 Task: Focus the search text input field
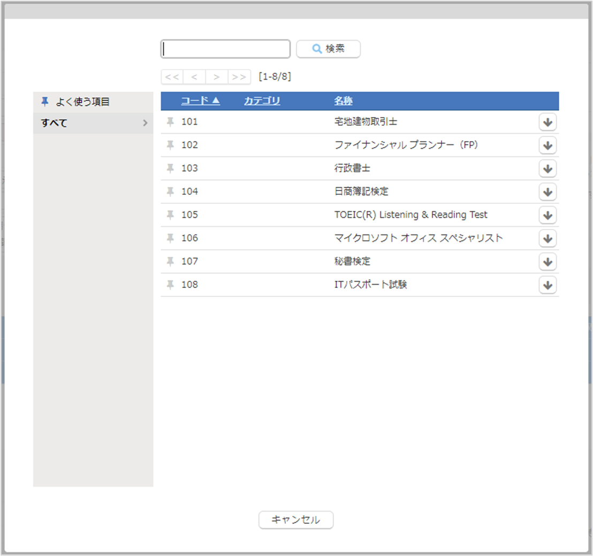(225, 49)
